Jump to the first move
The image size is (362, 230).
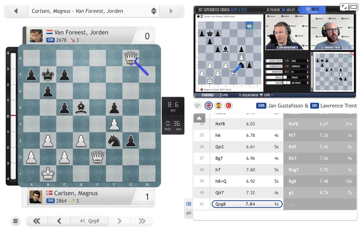(x=37, y=221)
